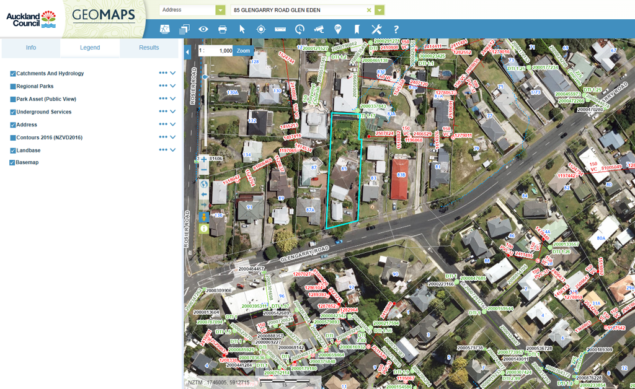Switch to the Results tab

149,48
